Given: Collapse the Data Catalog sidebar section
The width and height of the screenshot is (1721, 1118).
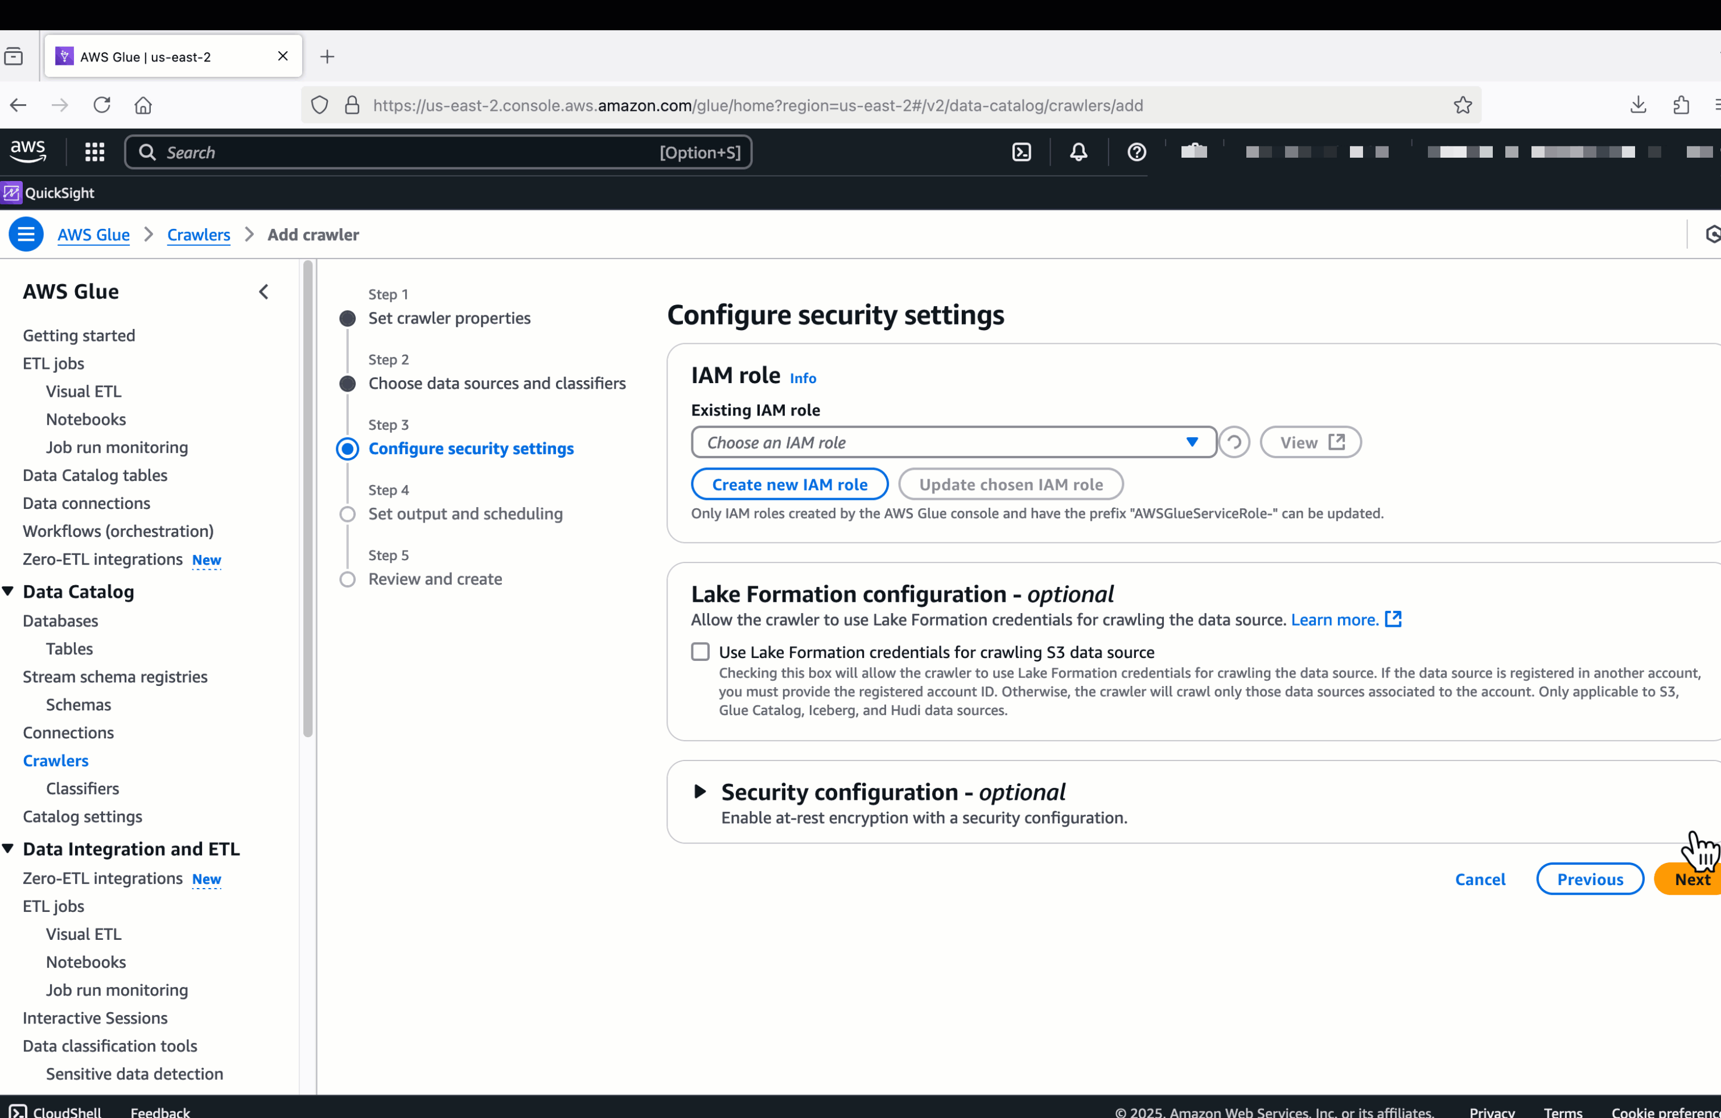Looking at the screenshot, I should pos(9,591).
